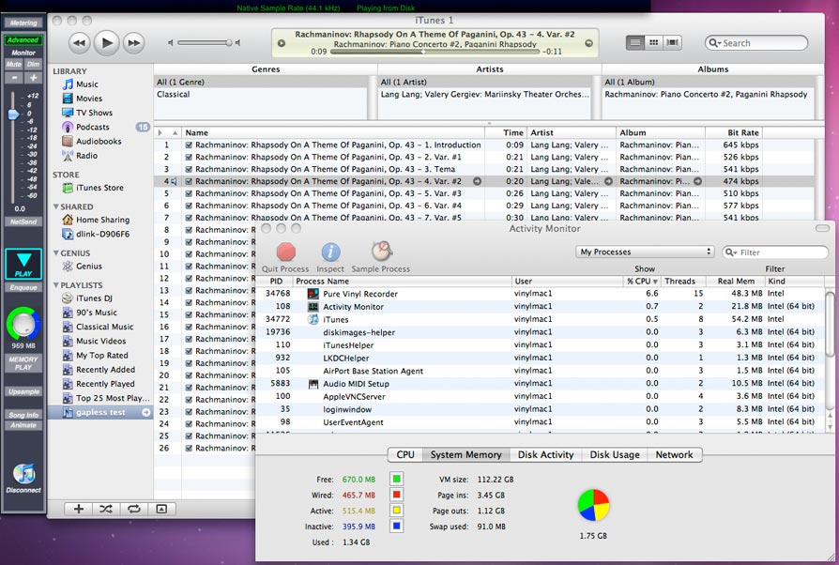Toggle the Upsample button in side panel
Viewport: 839px width, 565px height.
[x=23, y=391]
